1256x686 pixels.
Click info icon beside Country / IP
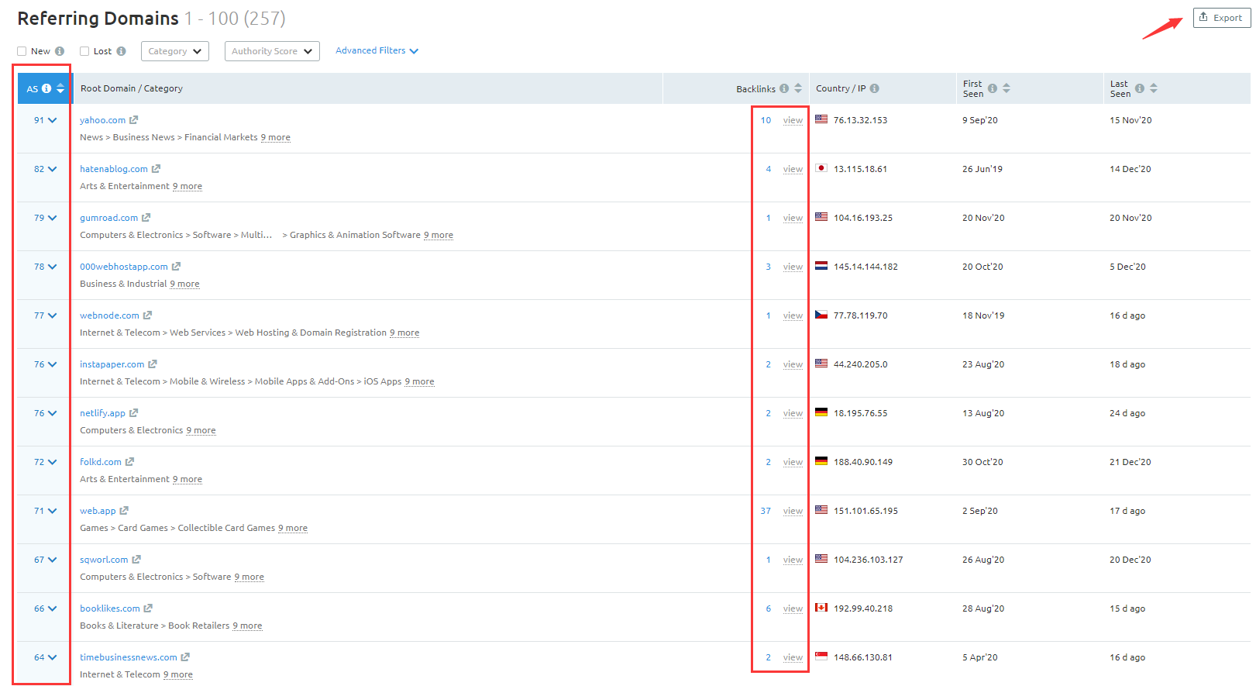874,88
